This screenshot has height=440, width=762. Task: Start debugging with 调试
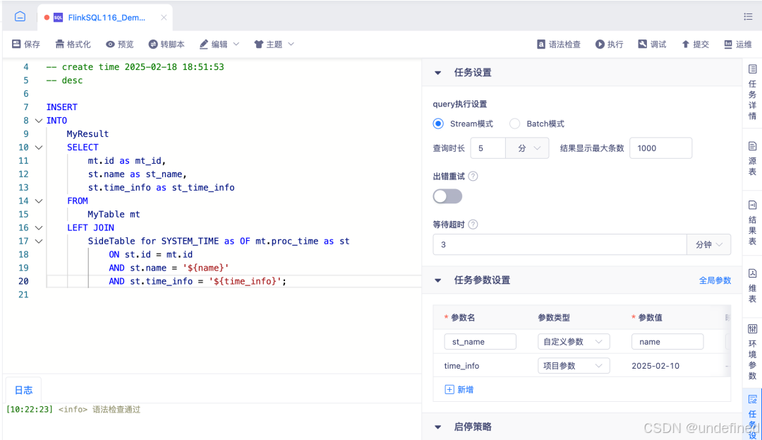tap(652, 44)
